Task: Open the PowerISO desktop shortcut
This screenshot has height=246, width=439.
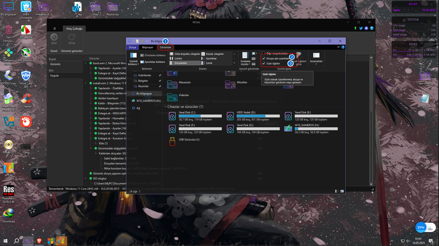Action: tap(9, 147)
